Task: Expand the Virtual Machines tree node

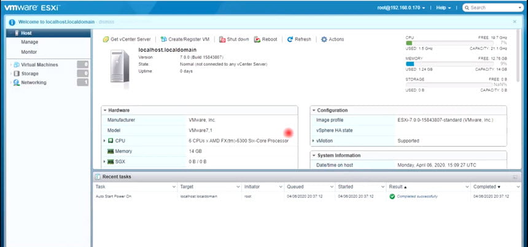Action: 11,65
